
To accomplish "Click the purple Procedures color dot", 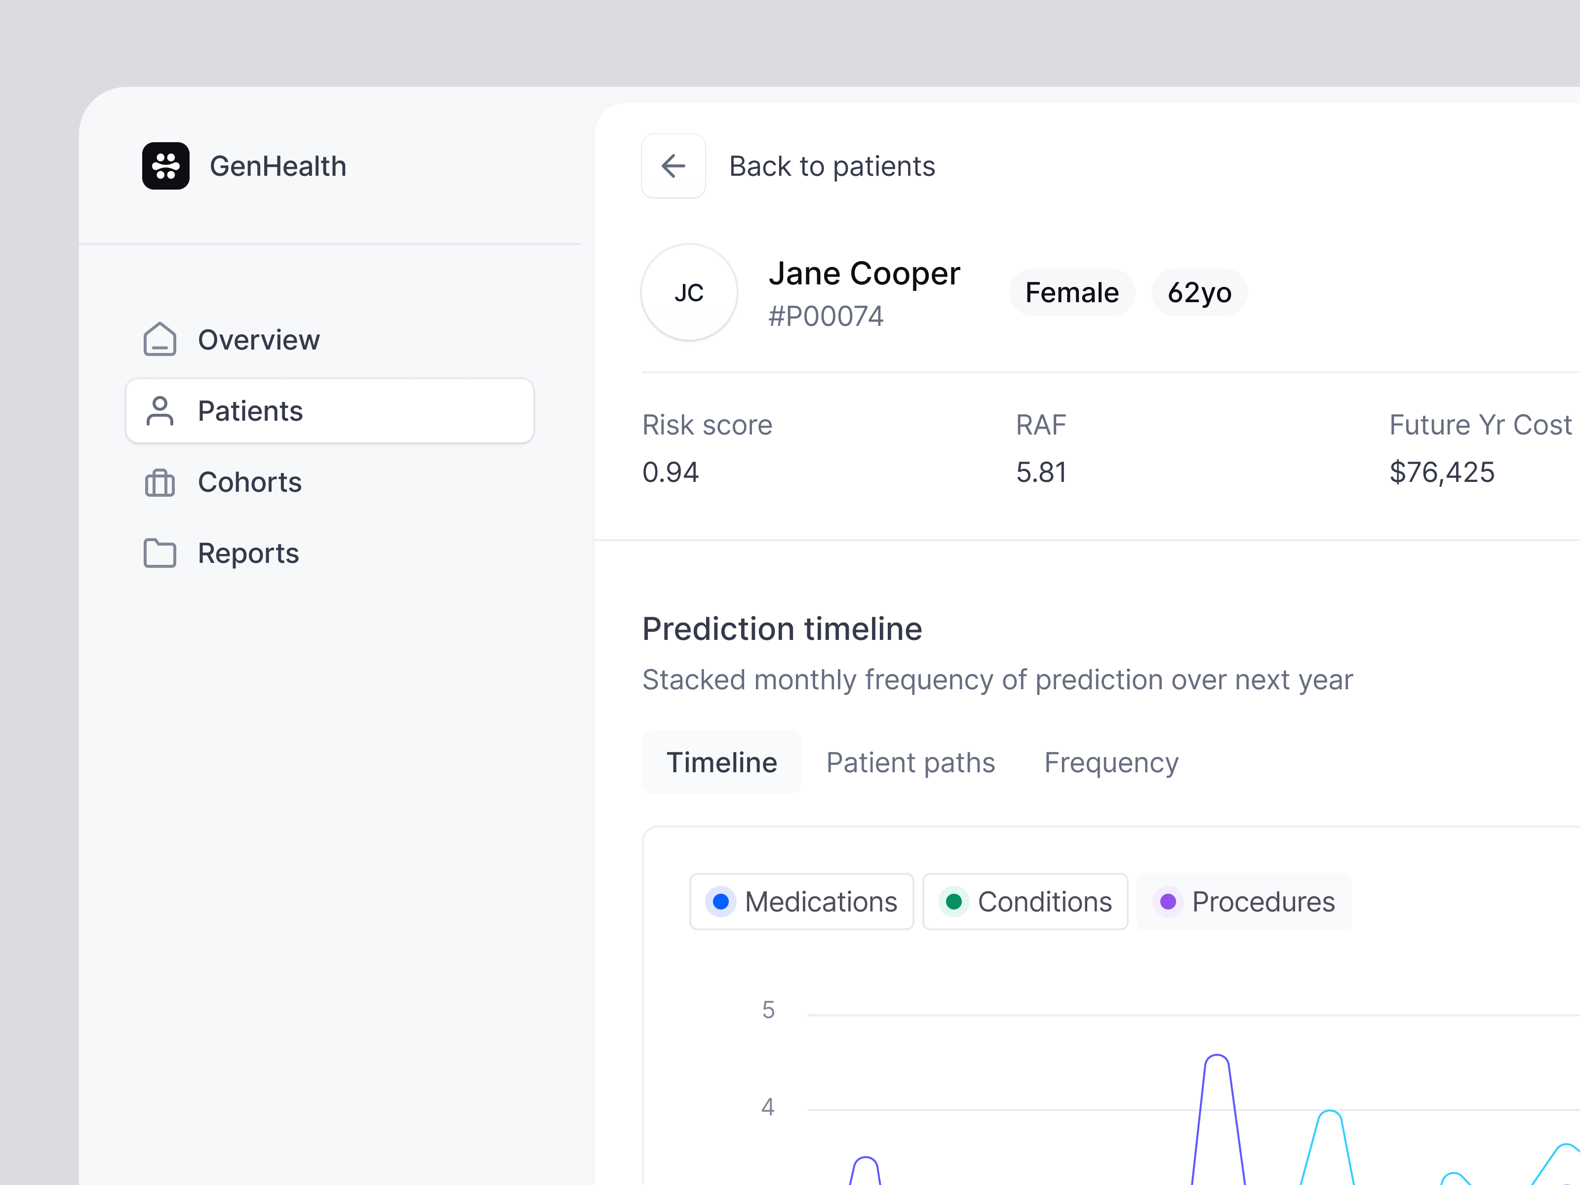I will coord(1168,902).
